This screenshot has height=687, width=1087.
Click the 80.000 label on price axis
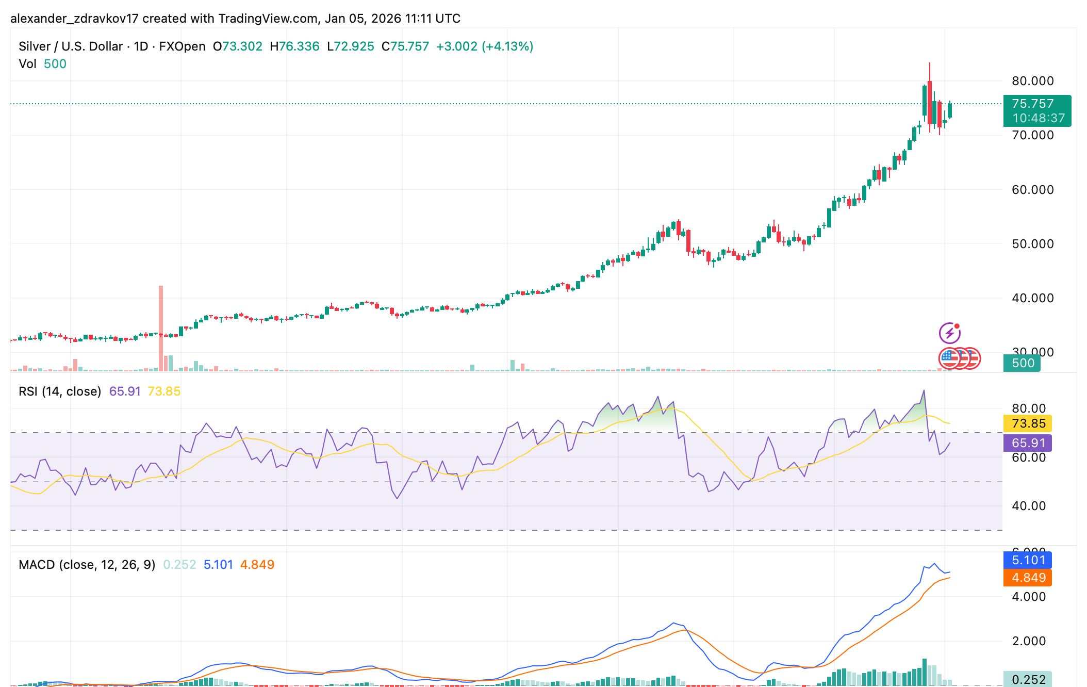point(1032,81)
